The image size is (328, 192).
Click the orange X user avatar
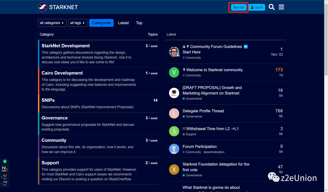(174, 169)
